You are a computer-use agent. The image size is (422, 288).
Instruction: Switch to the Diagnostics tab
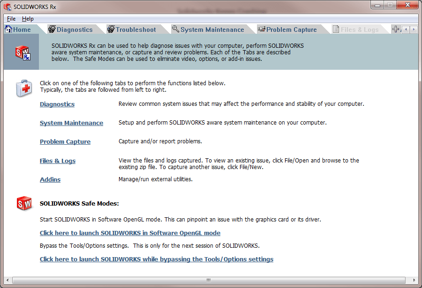[x=70, y=30]
